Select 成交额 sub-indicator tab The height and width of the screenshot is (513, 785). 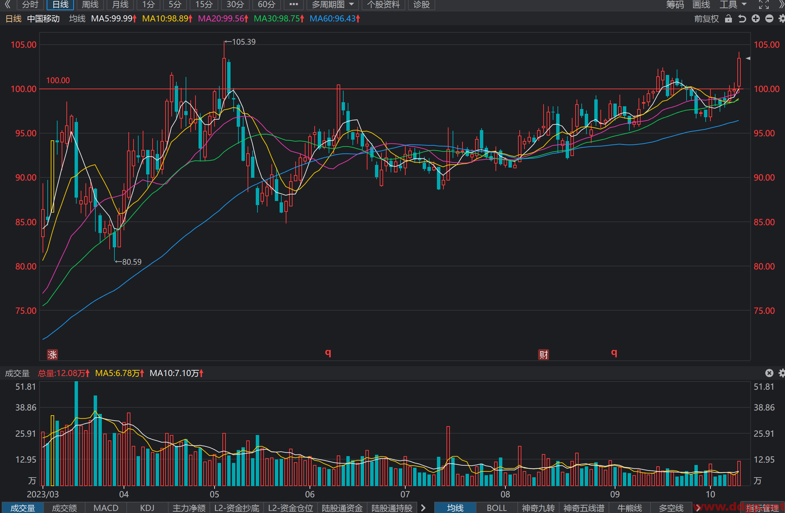[x=64, y=508]
